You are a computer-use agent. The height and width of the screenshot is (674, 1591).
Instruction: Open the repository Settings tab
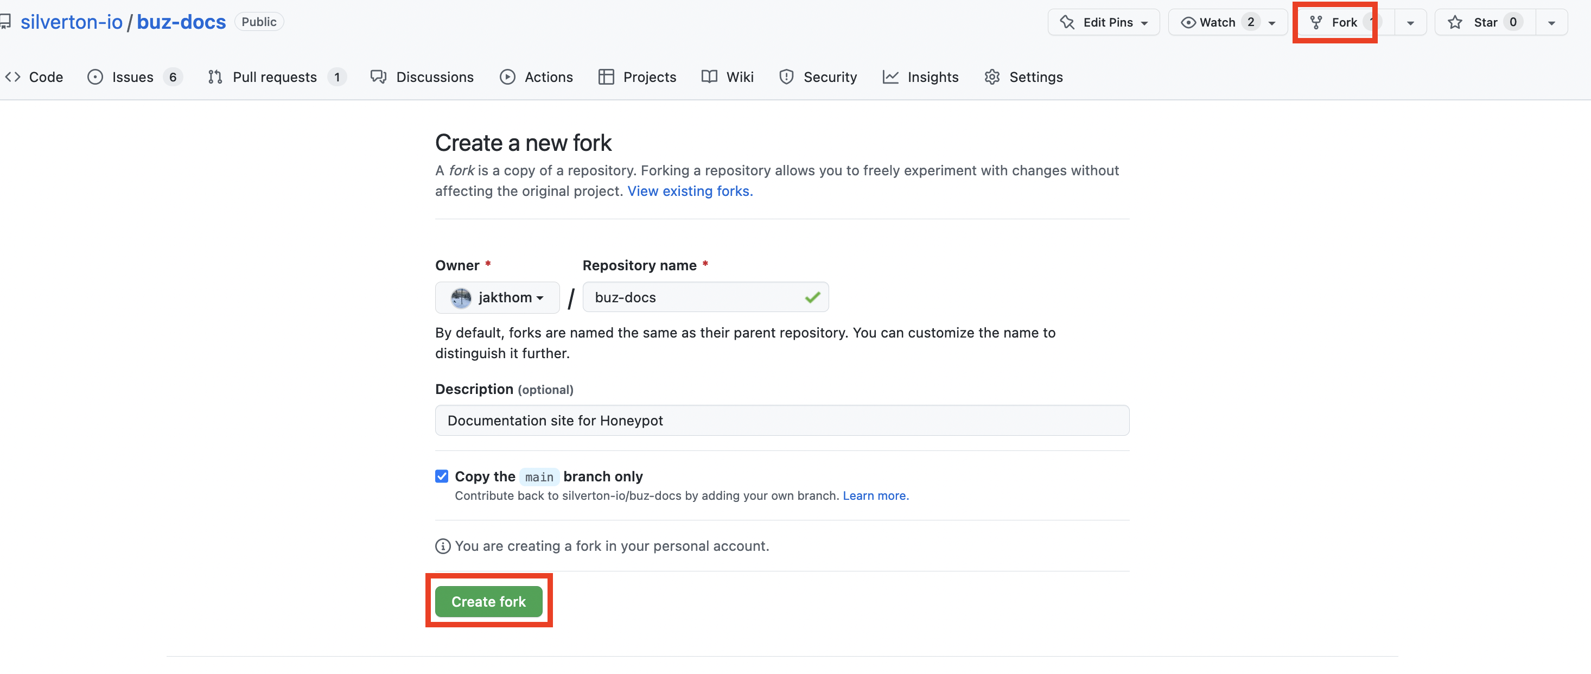tap(1023, 77)
